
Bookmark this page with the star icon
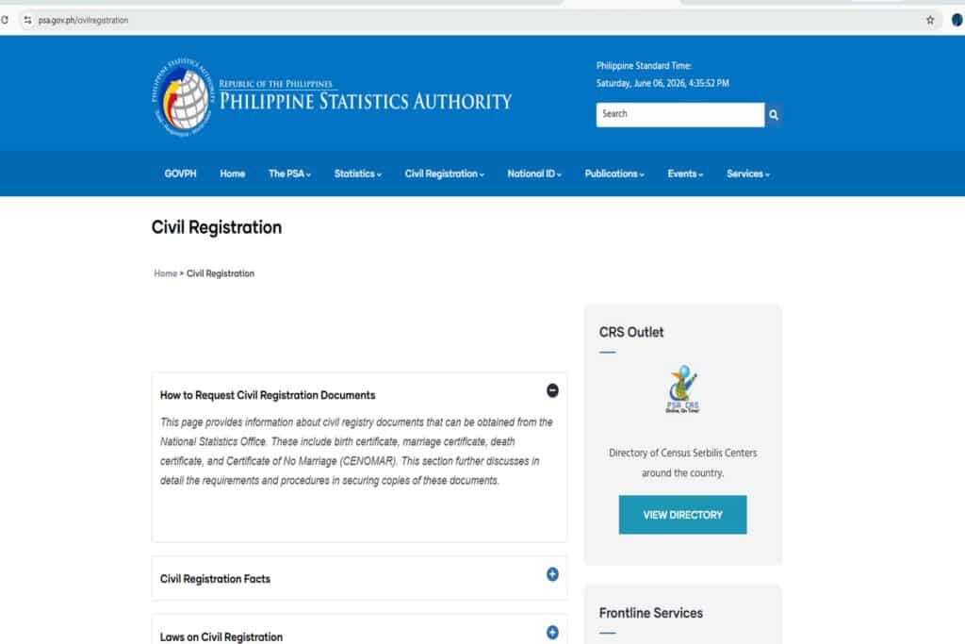930,20
